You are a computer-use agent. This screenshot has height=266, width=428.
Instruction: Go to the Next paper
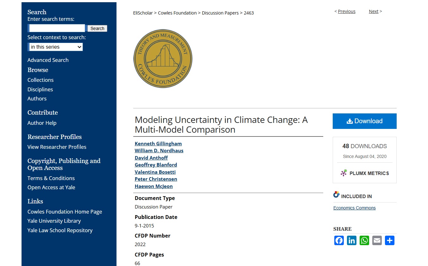[374, 11]
